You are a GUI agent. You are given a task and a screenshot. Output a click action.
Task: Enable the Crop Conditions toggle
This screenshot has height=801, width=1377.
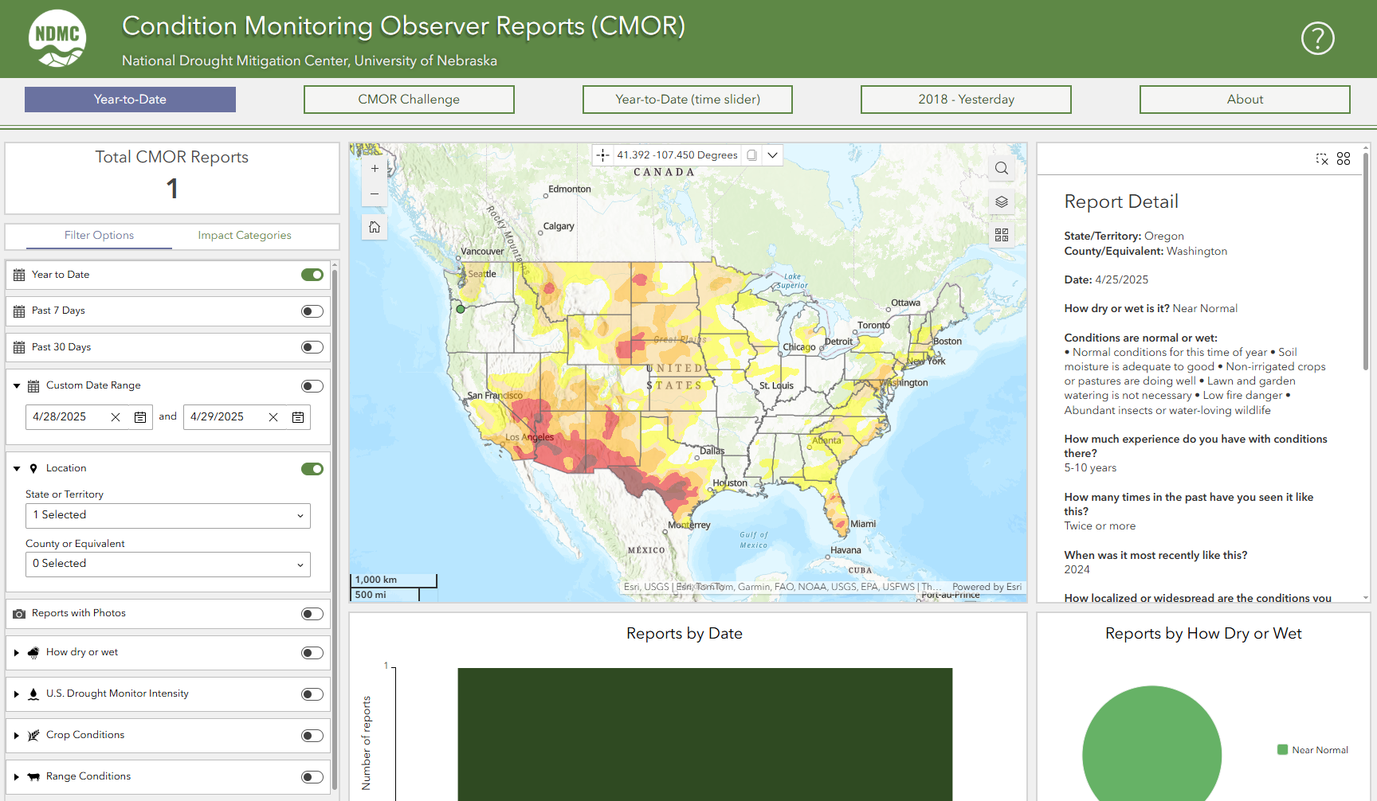312,736
